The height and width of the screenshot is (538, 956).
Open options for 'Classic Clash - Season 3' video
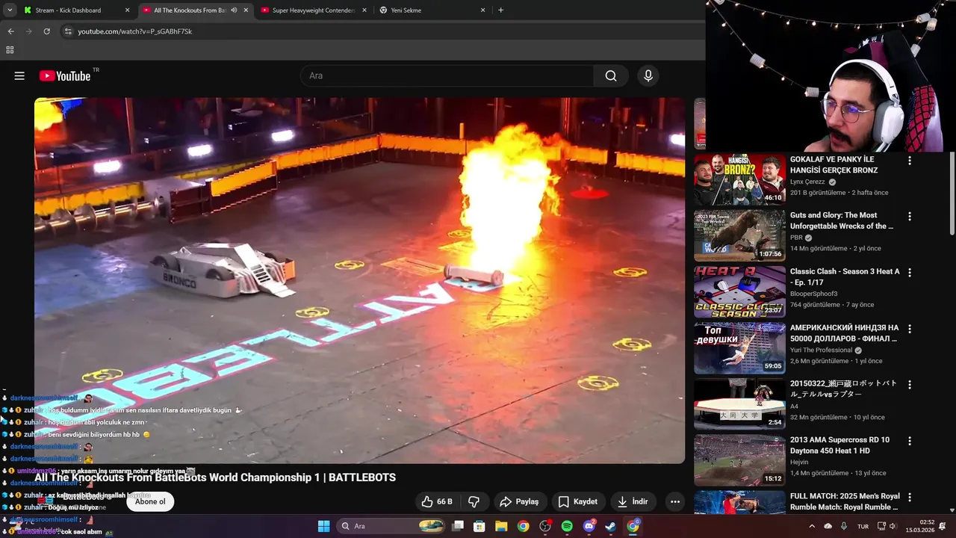(x=909, y=273)
